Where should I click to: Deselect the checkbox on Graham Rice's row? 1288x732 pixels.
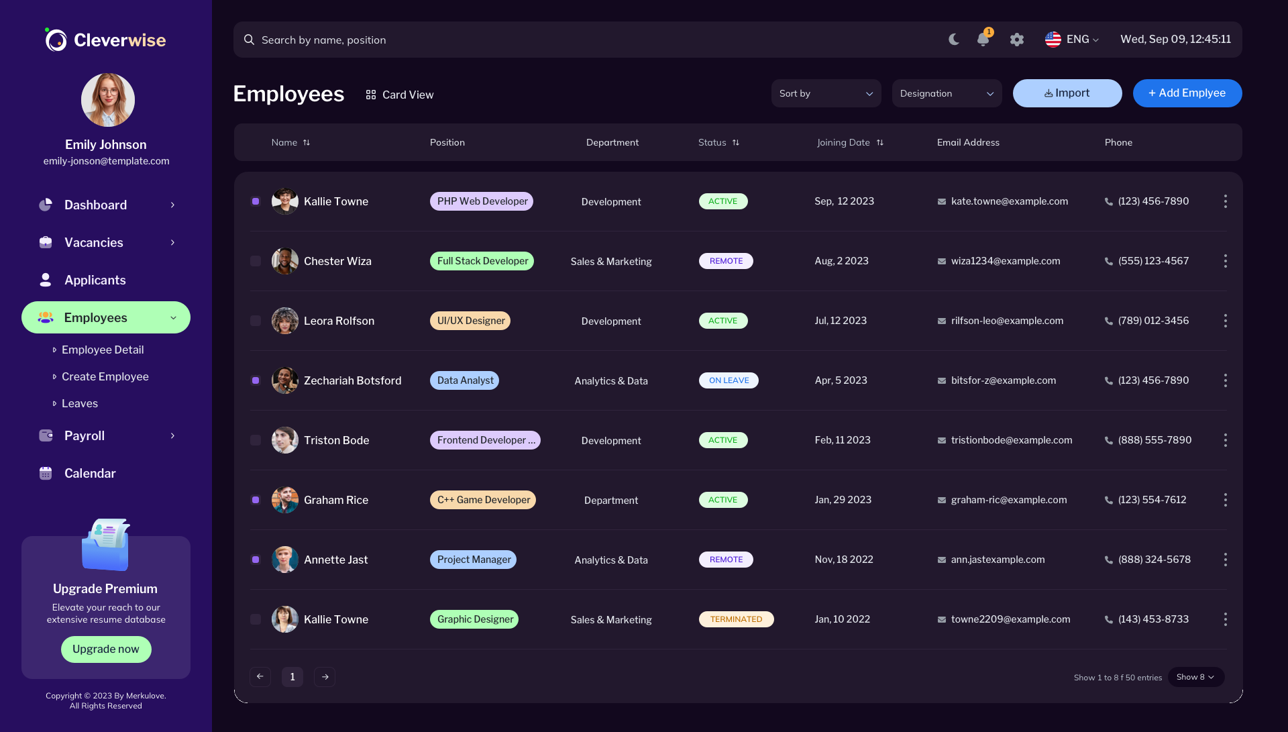click(x=256, y=500)
